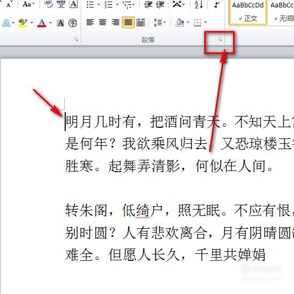Click the phrase 人有悲欢离合

(x=165, y=233)
